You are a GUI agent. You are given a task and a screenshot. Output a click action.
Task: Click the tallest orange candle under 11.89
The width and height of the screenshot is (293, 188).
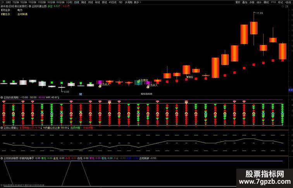254,28
